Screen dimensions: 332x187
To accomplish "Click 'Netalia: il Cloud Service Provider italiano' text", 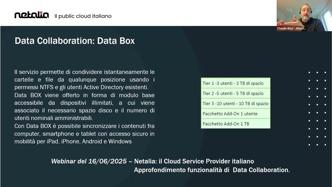I will [x=194, y=161].
